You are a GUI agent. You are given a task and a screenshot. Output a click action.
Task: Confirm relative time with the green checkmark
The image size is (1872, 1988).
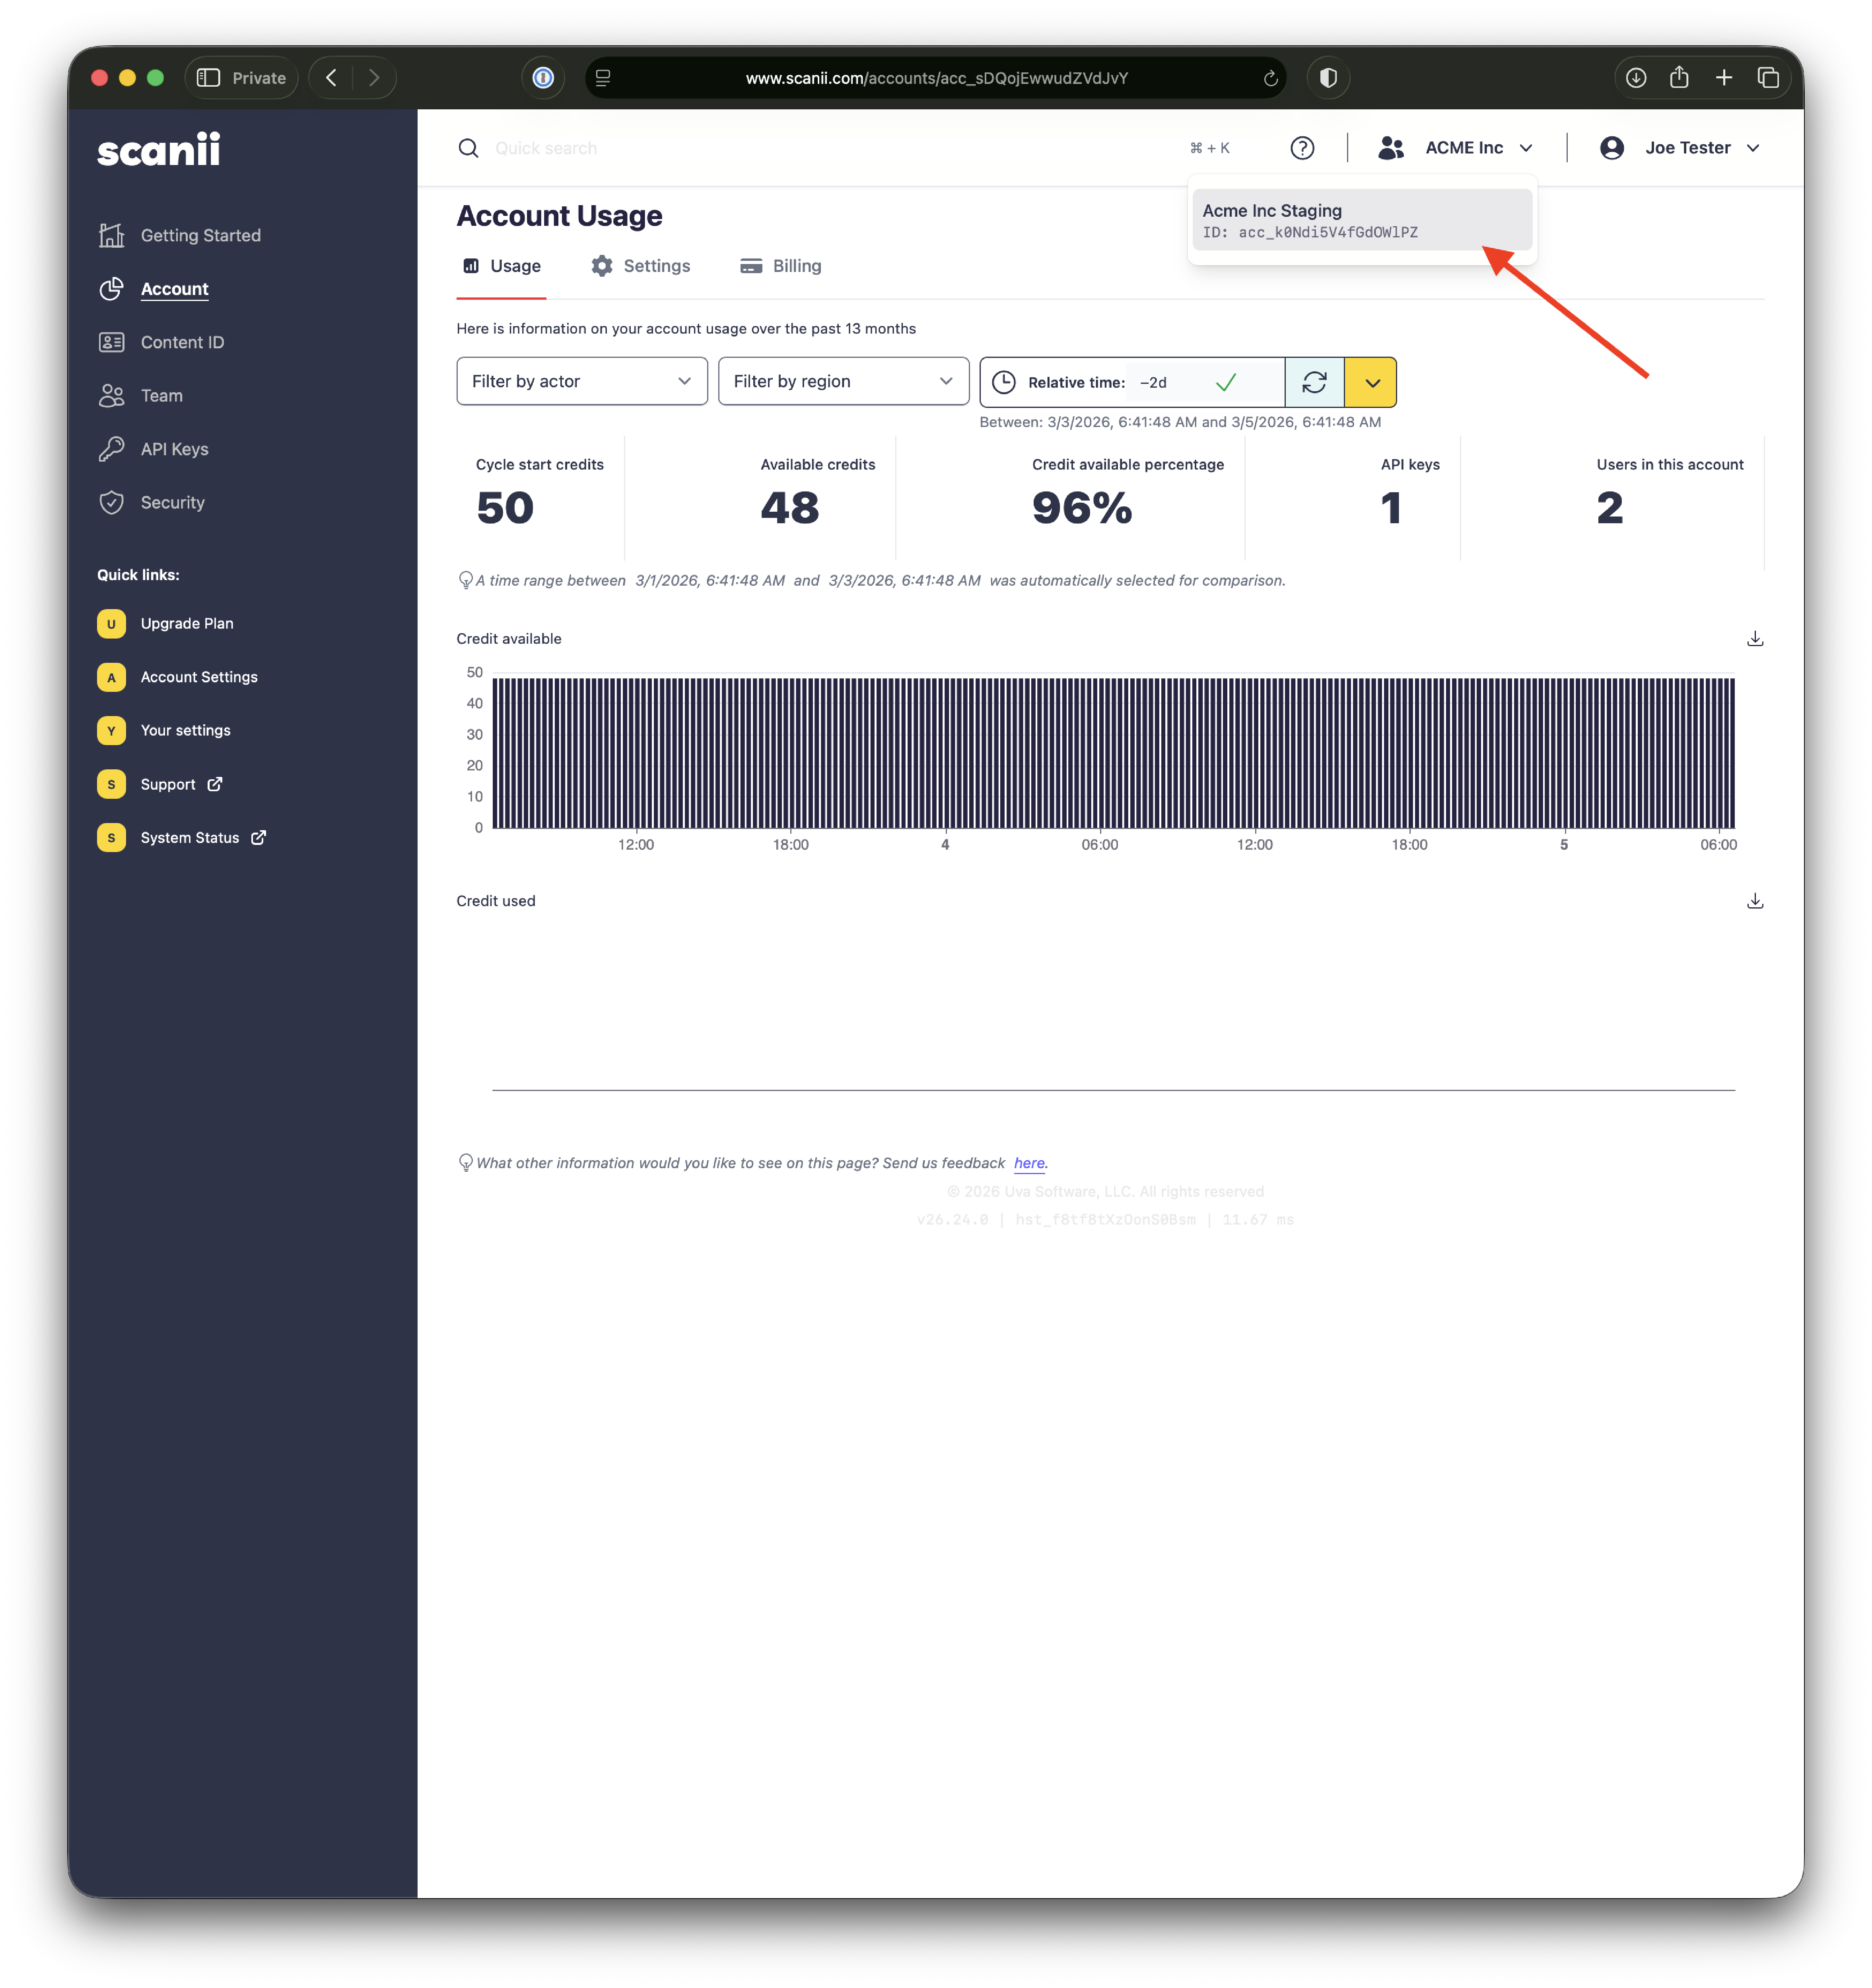[x=1225, y=382]
